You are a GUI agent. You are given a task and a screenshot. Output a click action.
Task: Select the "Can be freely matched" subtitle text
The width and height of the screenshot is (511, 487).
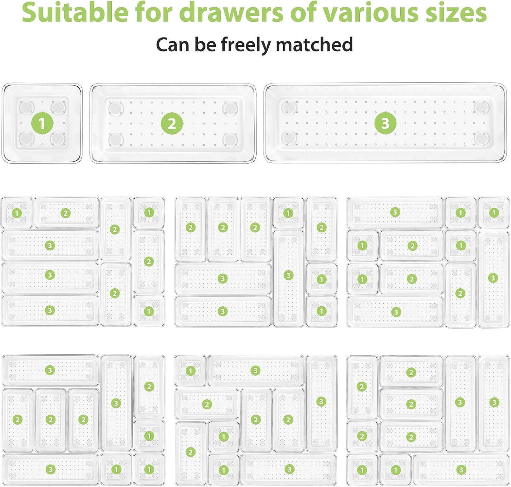[254, 45]
